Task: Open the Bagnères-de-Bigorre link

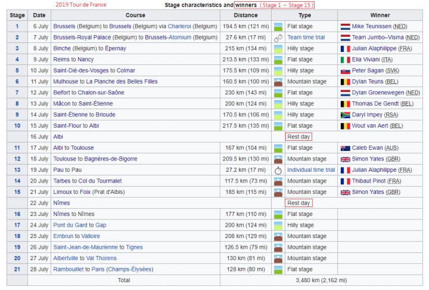Action: point(111,159)
